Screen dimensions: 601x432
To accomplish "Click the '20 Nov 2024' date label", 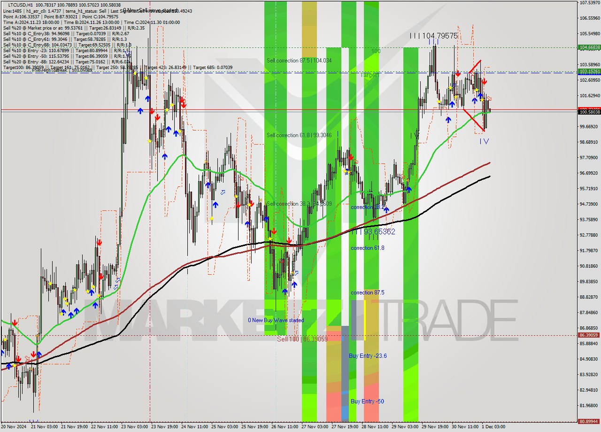I will tap(14, 427).
